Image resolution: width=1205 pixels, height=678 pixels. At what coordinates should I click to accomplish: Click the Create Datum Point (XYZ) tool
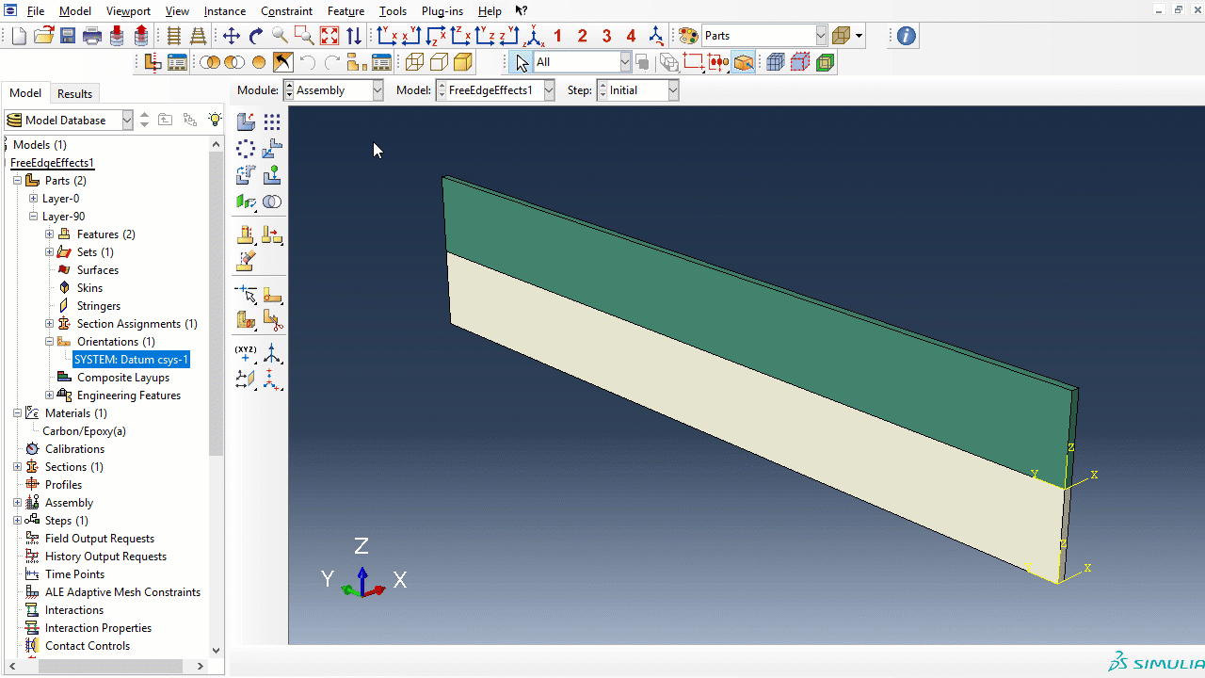coord(246,353)
